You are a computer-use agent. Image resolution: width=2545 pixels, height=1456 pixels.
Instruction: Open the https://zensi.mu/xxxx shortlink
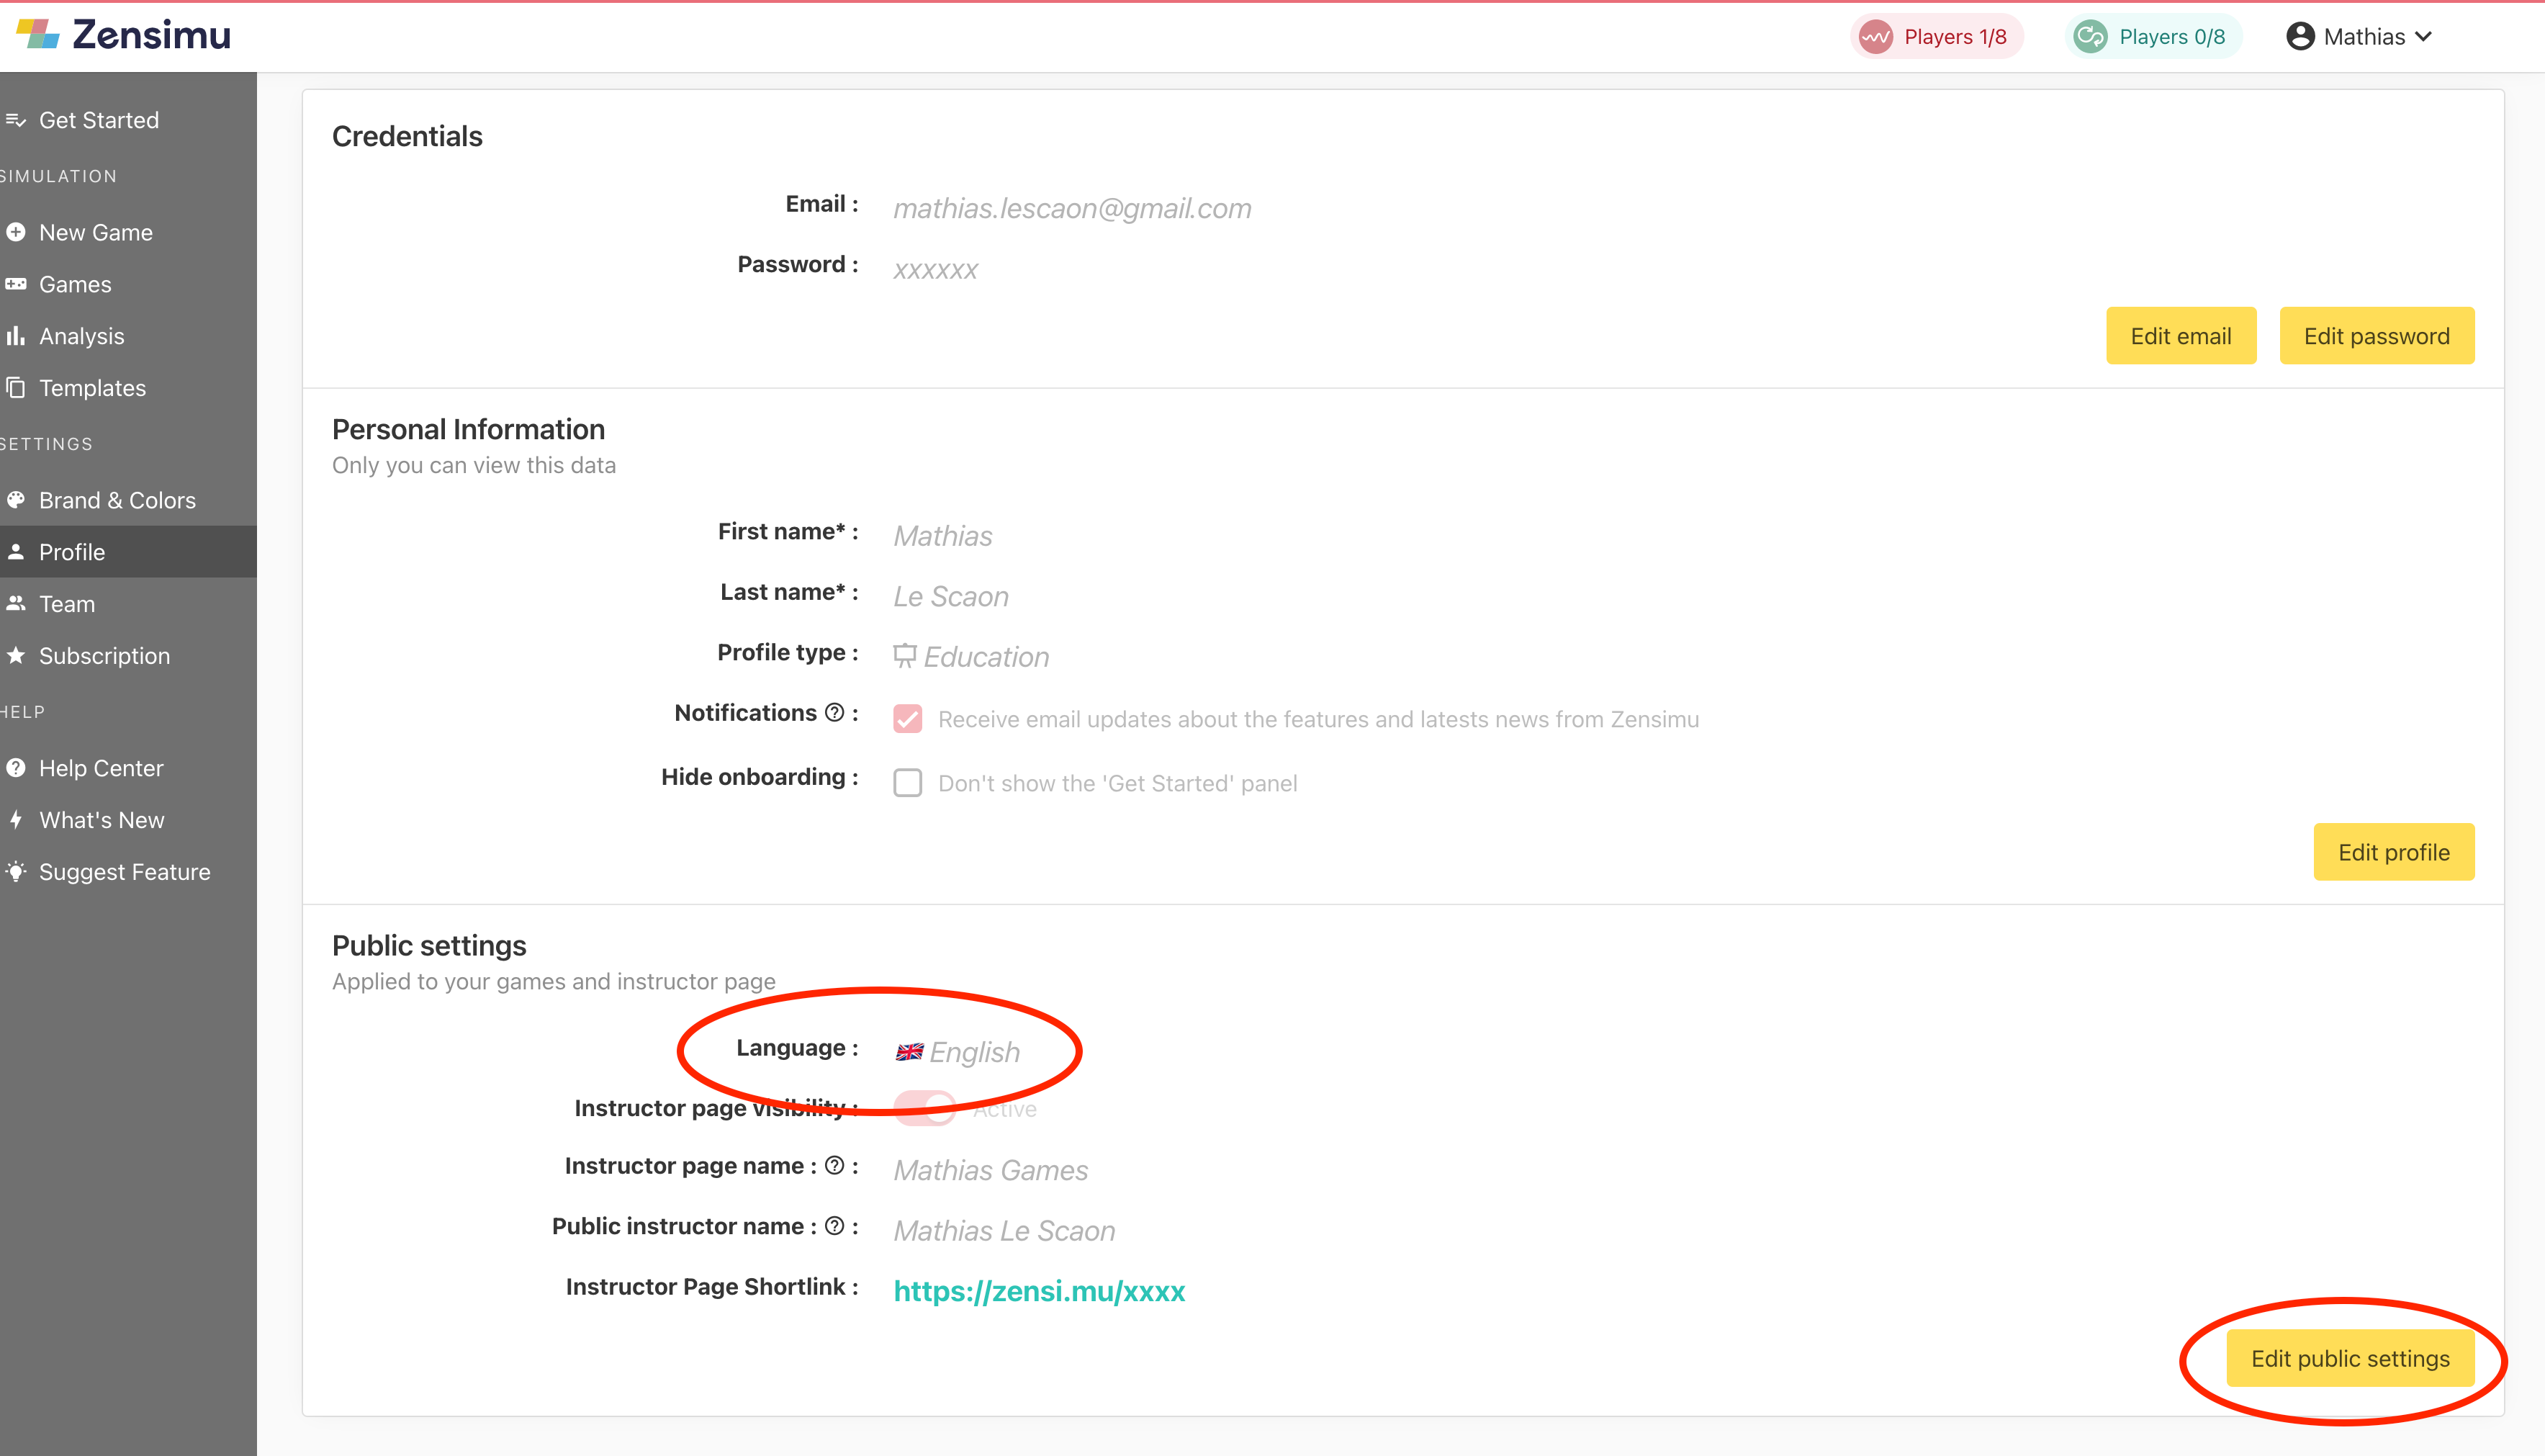pyautogui.click(x=1039, y=1291)
